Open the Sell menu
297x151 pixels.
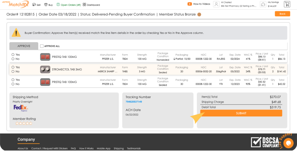pos(36,5)
